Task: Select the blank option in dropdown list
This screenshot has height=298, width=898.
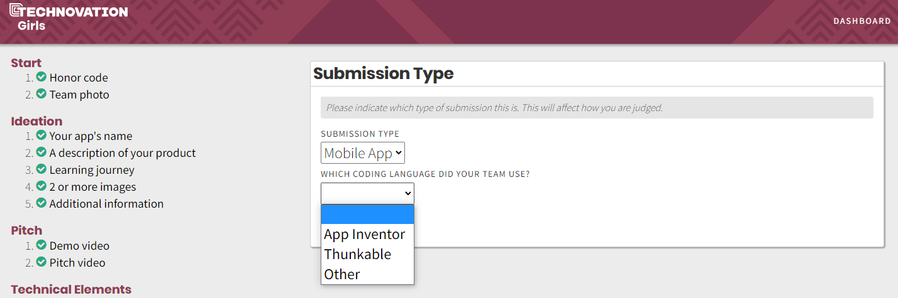Action: 367,215
